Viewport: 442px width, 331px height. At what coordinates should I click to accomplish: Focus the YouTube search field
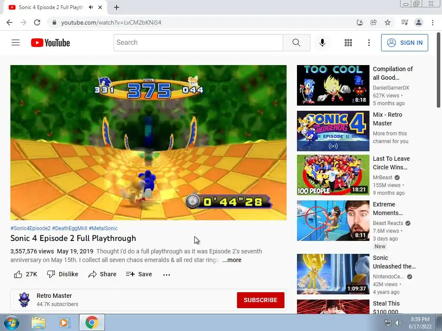(x=198, y=43)
